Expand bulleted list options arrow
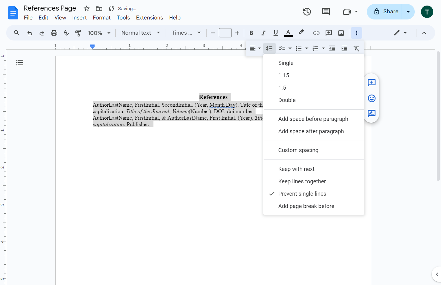The height and width of the screenshot is (285, 441). coord(307,49)
